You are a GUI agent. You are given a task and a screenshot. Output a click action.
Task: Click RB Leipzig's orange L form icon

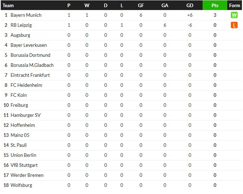(x=234, y=25)
